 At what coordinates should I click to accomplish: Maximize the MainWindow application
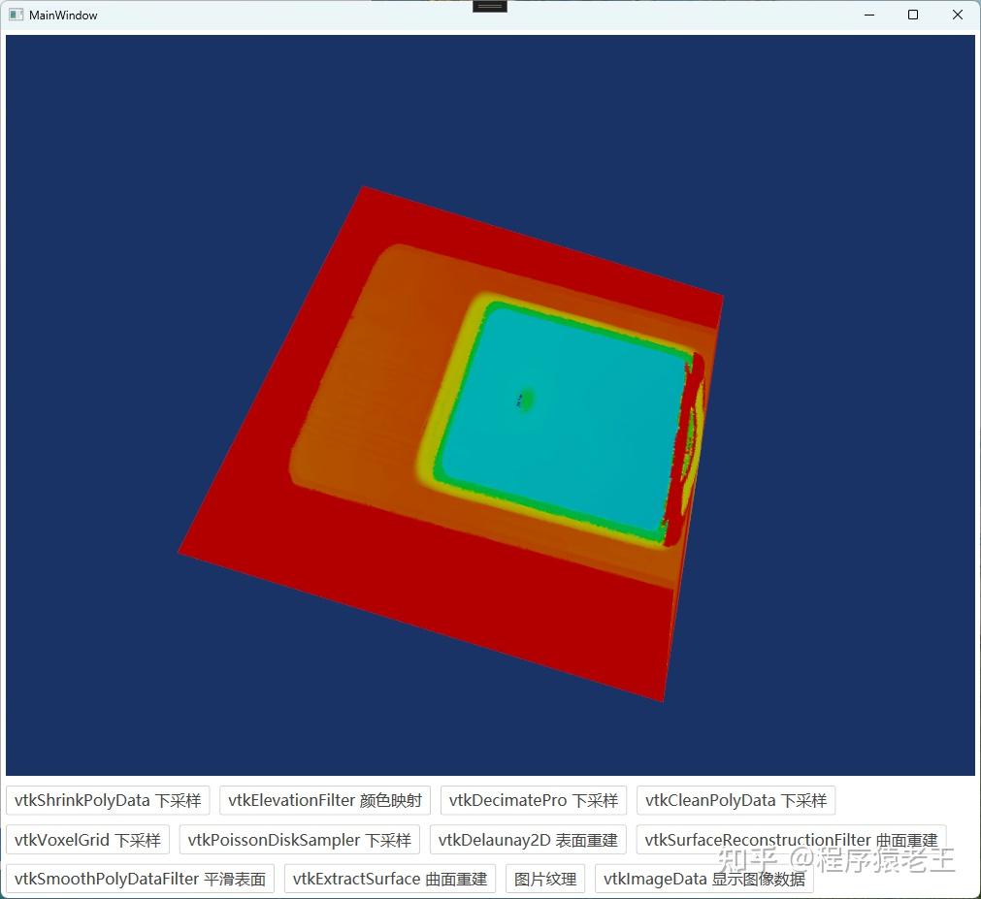[913, 15]
